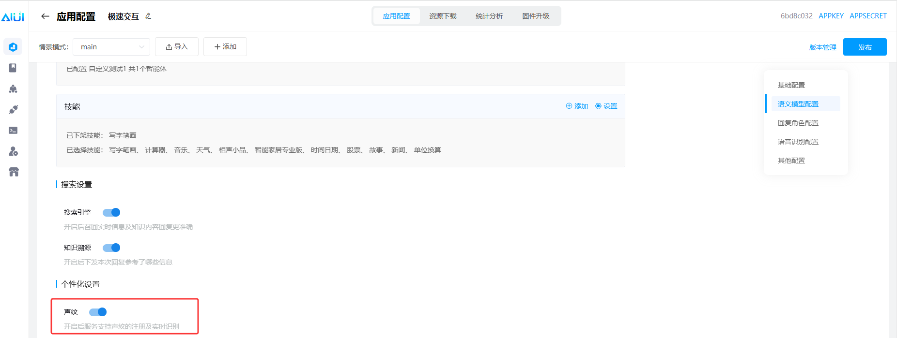The width and height of the screenshot is (897, 338).
Task: Click the pencil icon to rename 极速交互
Action: coord(148,16)
